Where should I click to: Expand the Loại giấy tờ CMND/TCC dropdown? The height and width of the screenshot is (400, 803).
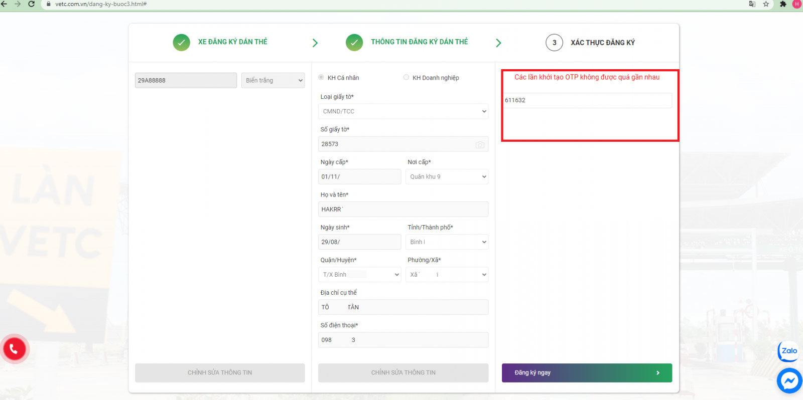click(403, 111)
